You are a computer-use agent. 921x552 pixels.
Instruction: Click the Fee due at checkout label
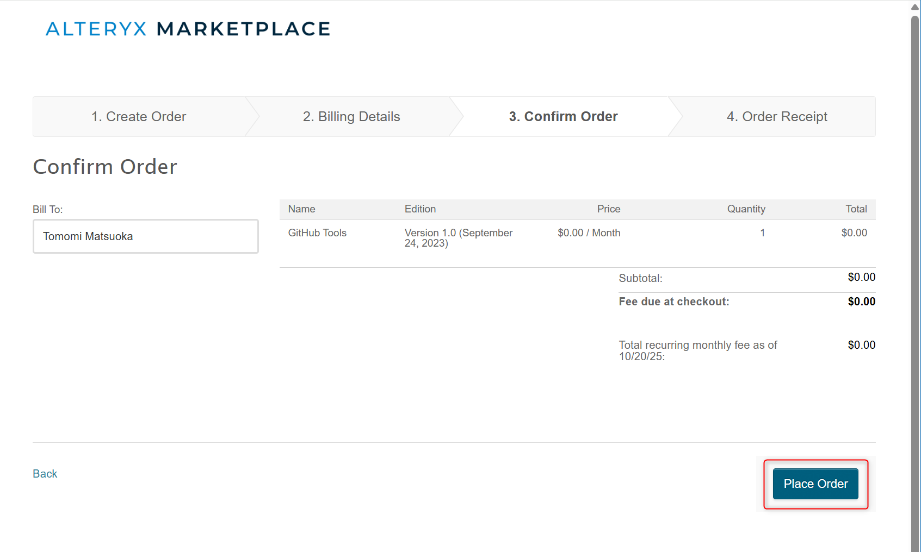[673, 302]
